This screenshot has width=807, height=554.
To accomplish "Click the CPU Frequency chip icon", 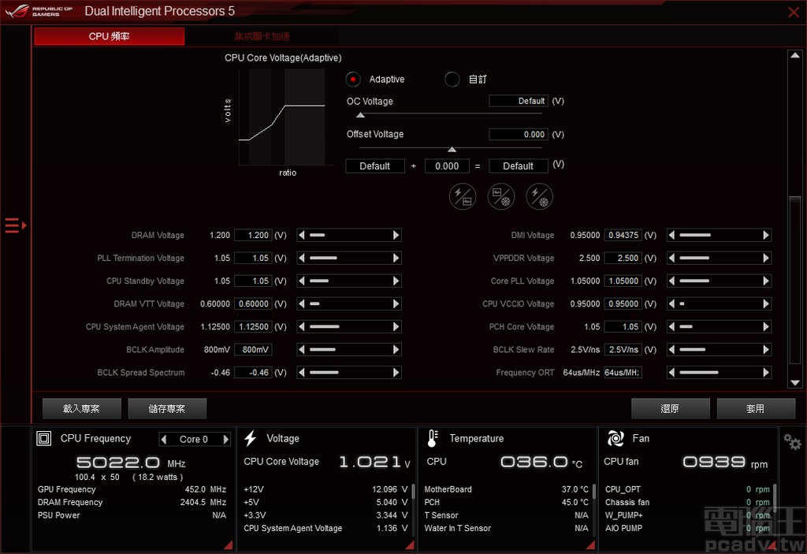I will pyautogui.click(x=44, y=439).
